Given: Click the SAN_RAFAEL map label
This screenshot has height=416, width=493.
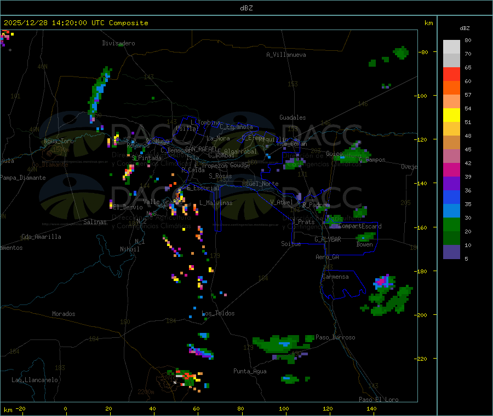Looking at the screenshot, I should [x=201, y=149].
